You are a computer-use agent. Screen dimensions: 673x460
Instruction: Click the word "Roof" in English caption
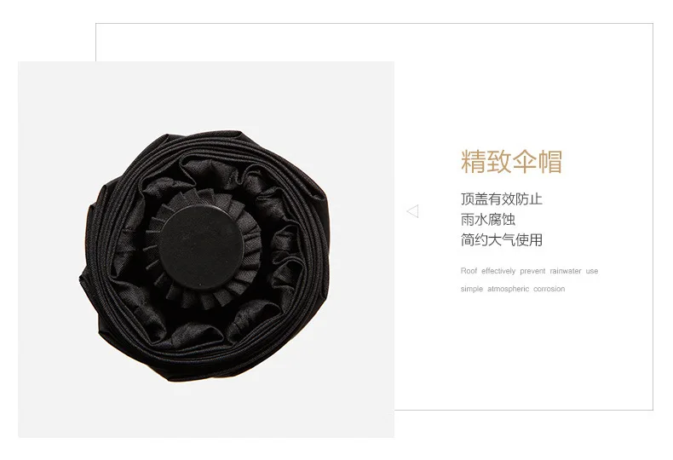click(x=469, y=271)
